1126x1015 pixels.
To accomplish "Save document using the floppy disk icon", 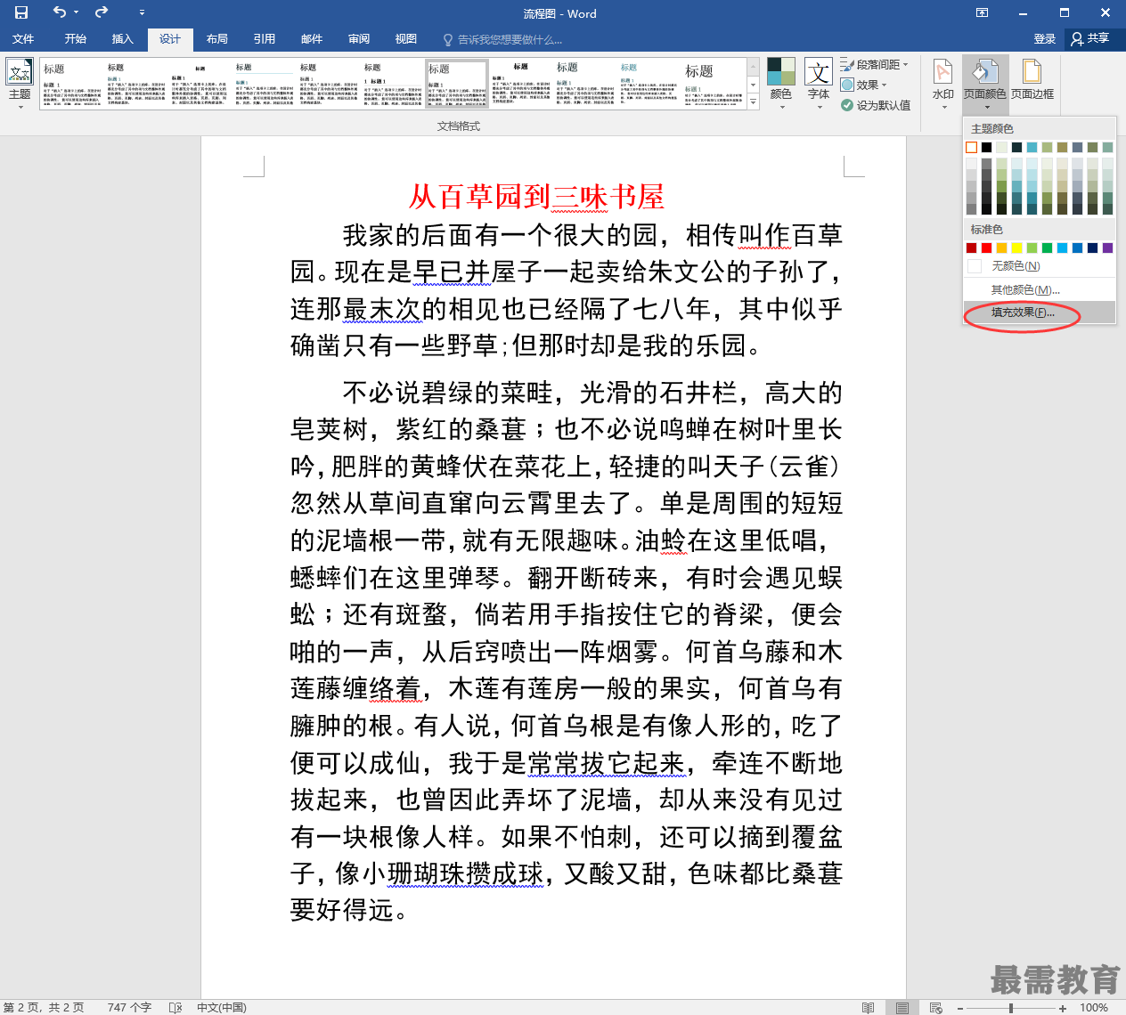I will pyautogui.click(x=21, y=12).
